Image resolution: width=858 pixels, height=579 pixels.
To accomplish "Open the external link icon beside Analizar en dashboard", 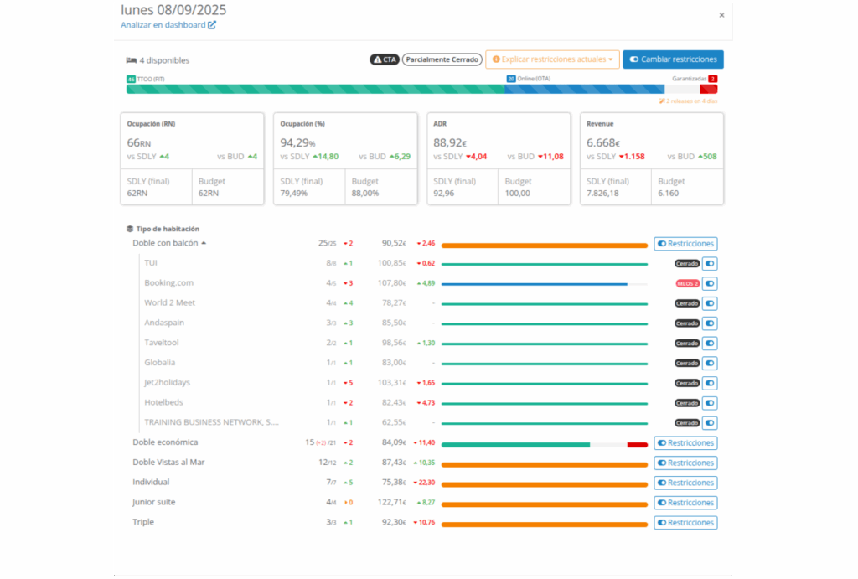I will [x=212, y=25].
